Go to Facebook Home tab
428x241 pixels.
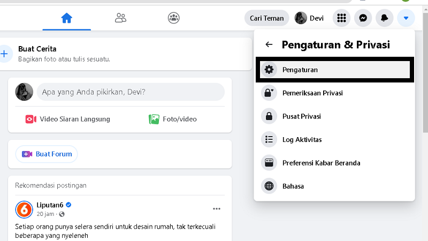pyautogui.click(x=66, y=18)
